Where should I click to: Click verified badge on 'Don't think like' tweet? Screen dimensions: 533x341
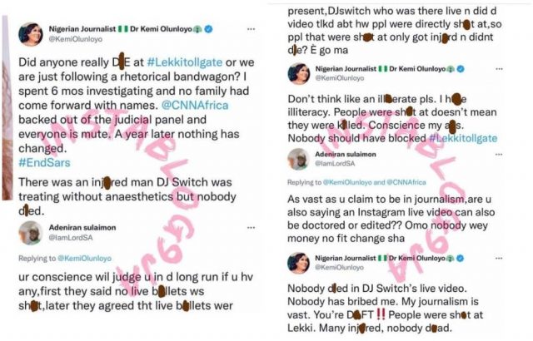tap(461, 69)
